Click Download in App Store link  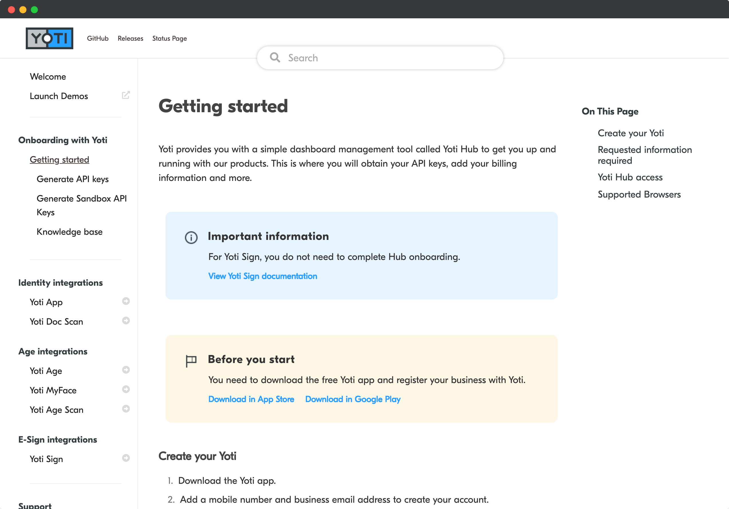point(251,399)
